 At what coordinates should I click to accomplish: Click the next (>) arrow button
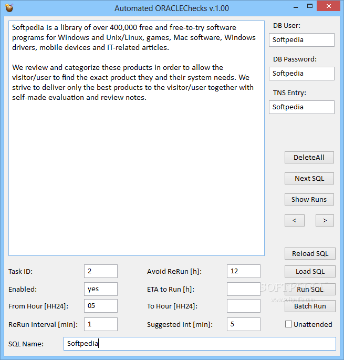point(325,221)
